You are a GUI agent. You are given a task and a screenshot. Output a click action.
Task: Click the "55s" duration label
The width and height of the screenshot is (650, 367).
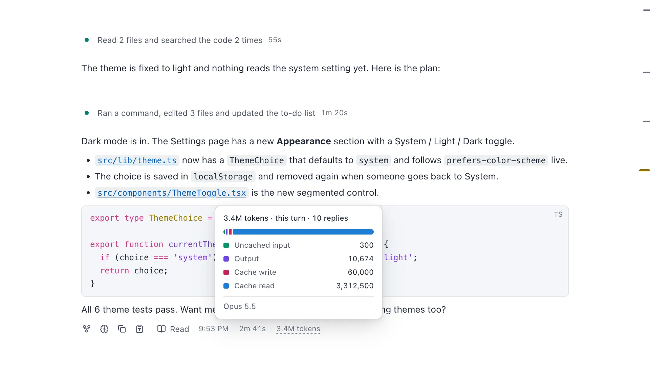pos(275,40)
